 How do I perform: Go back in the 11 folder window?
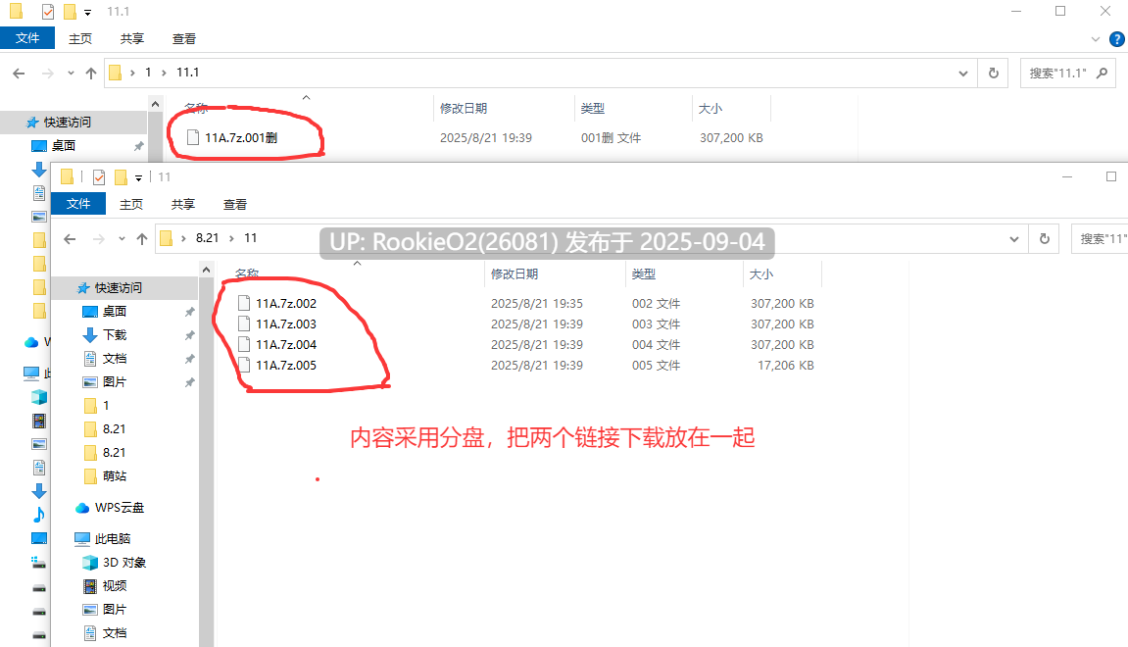(69, 239)
